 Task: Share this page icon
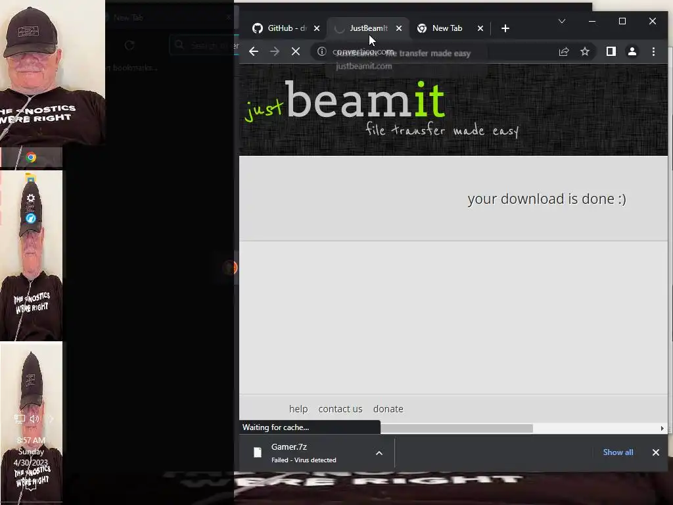click(564, 52)
